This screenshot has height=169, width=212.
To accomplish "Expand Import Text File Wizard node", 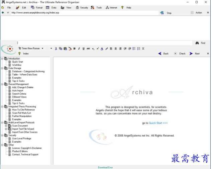I will 6,129.
